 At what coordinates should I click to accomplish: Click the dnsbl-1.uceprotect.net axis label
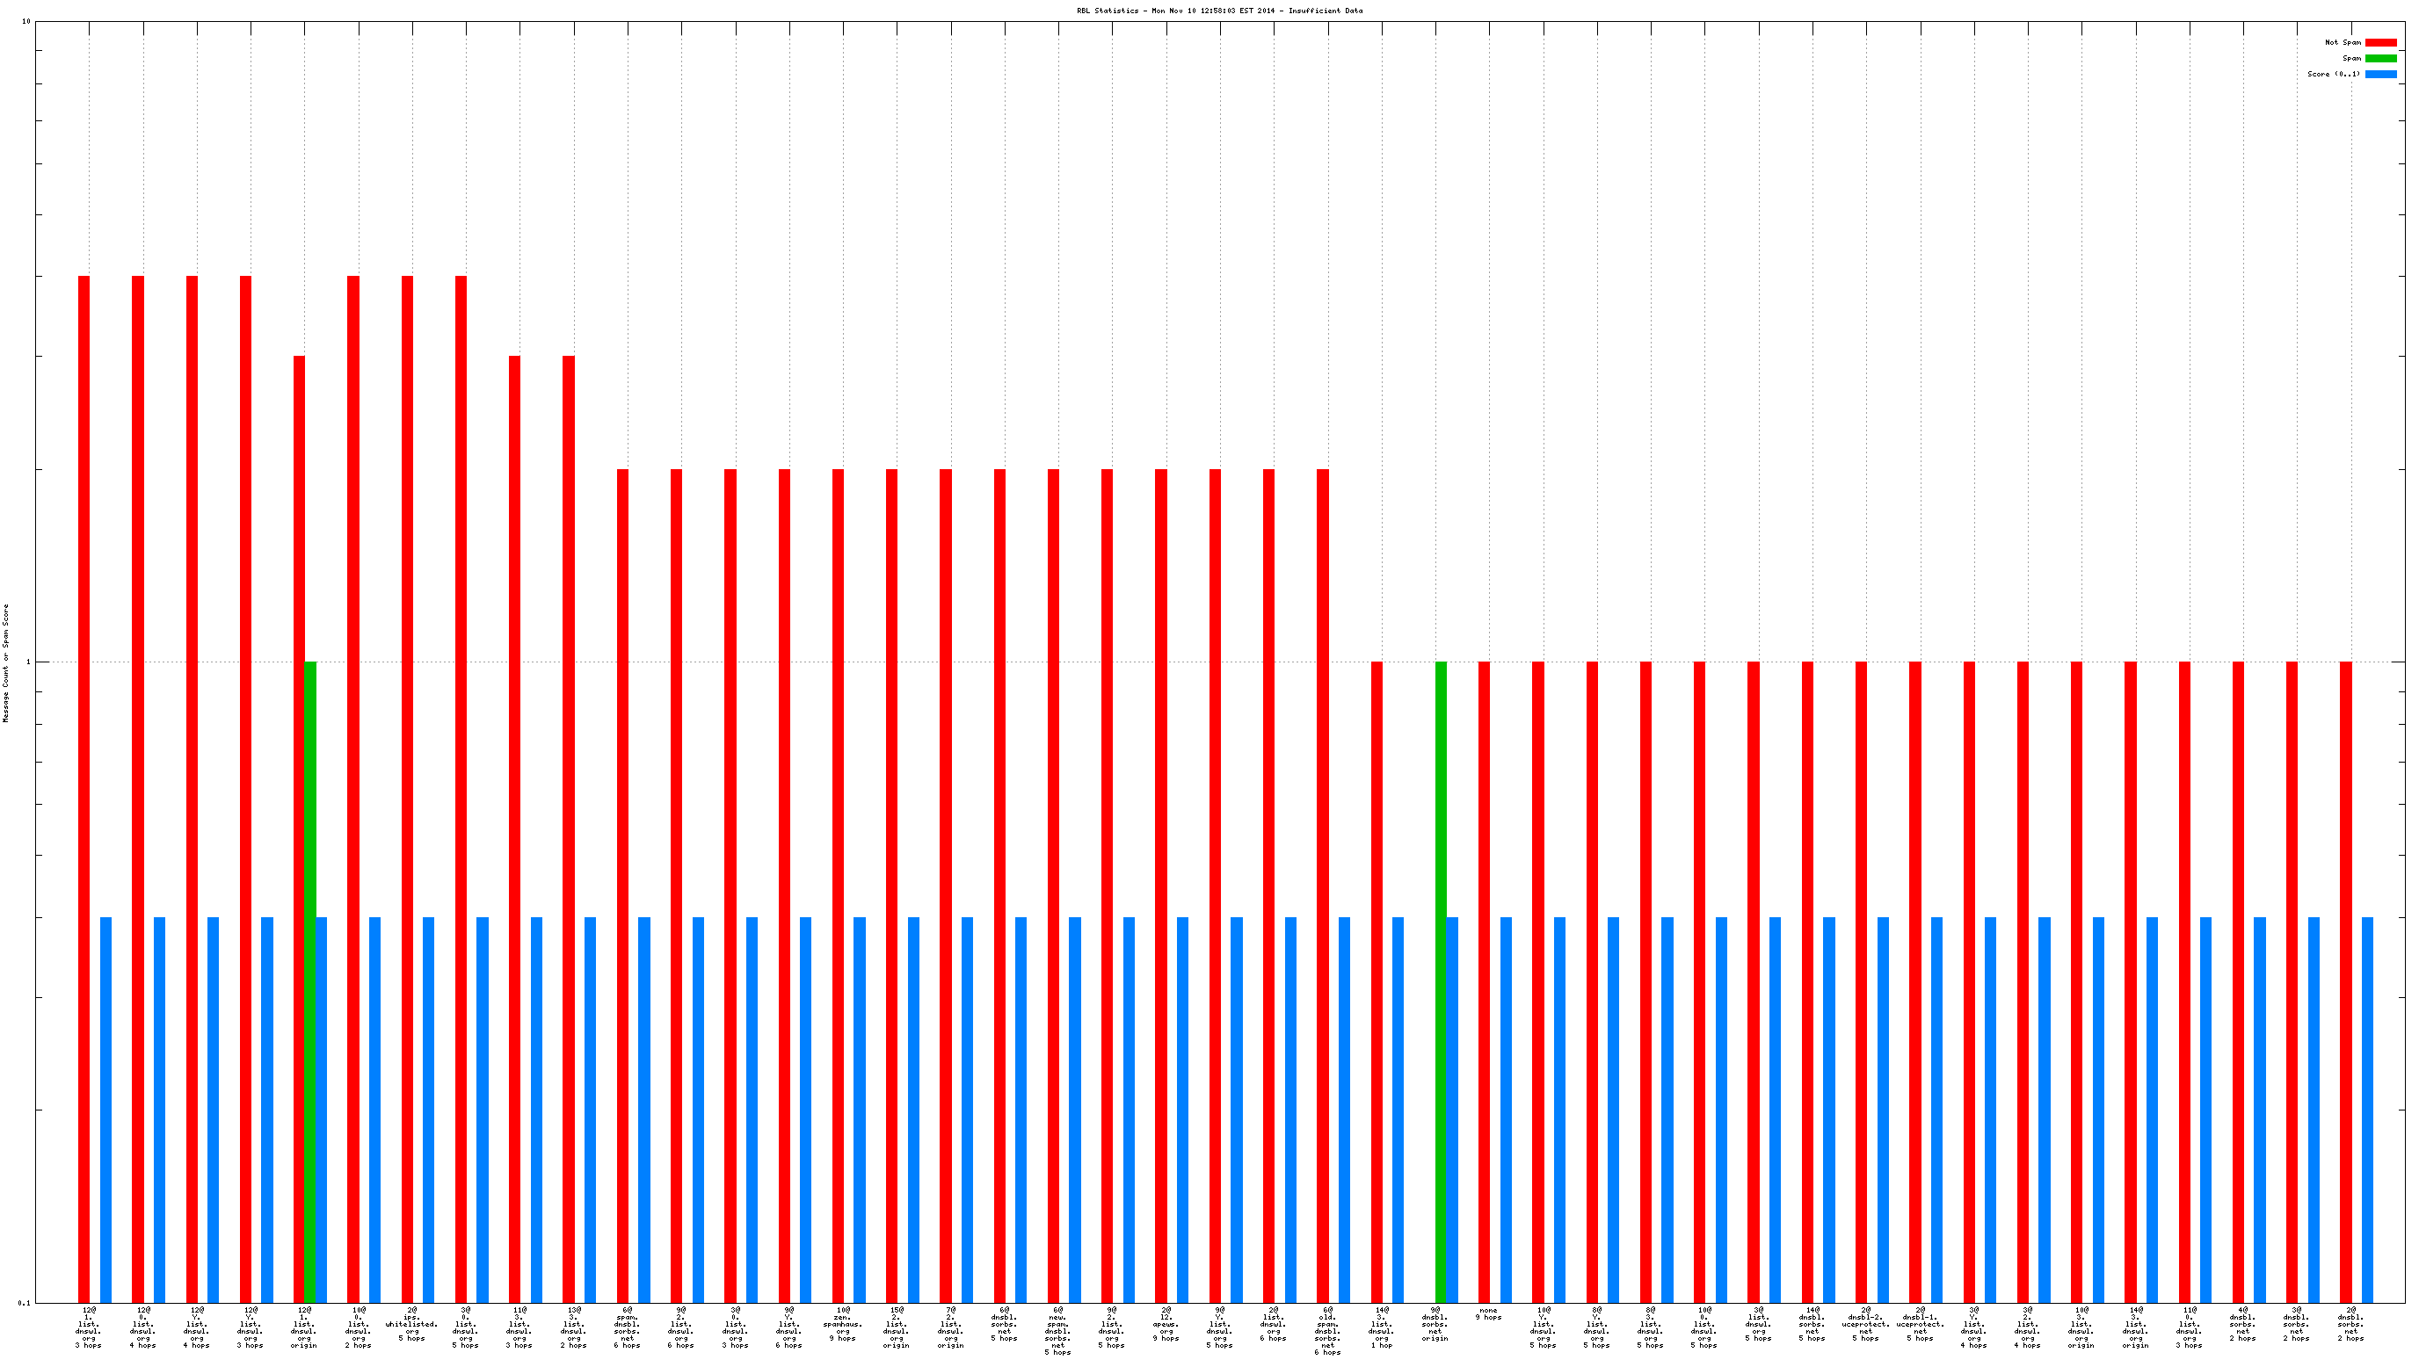(x=1920, y=1323)
